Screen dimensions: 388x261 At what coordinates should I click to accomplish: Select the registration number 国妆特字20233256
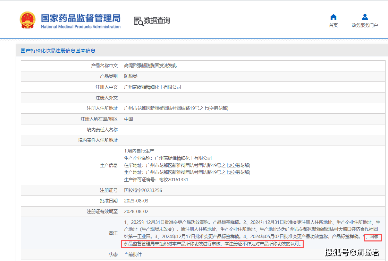pos(143,190)
